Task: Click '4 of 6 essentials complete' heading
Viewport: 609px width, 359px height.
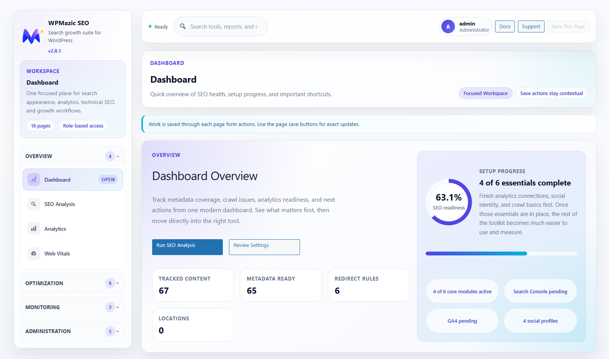Action: [x=525, y=183]
